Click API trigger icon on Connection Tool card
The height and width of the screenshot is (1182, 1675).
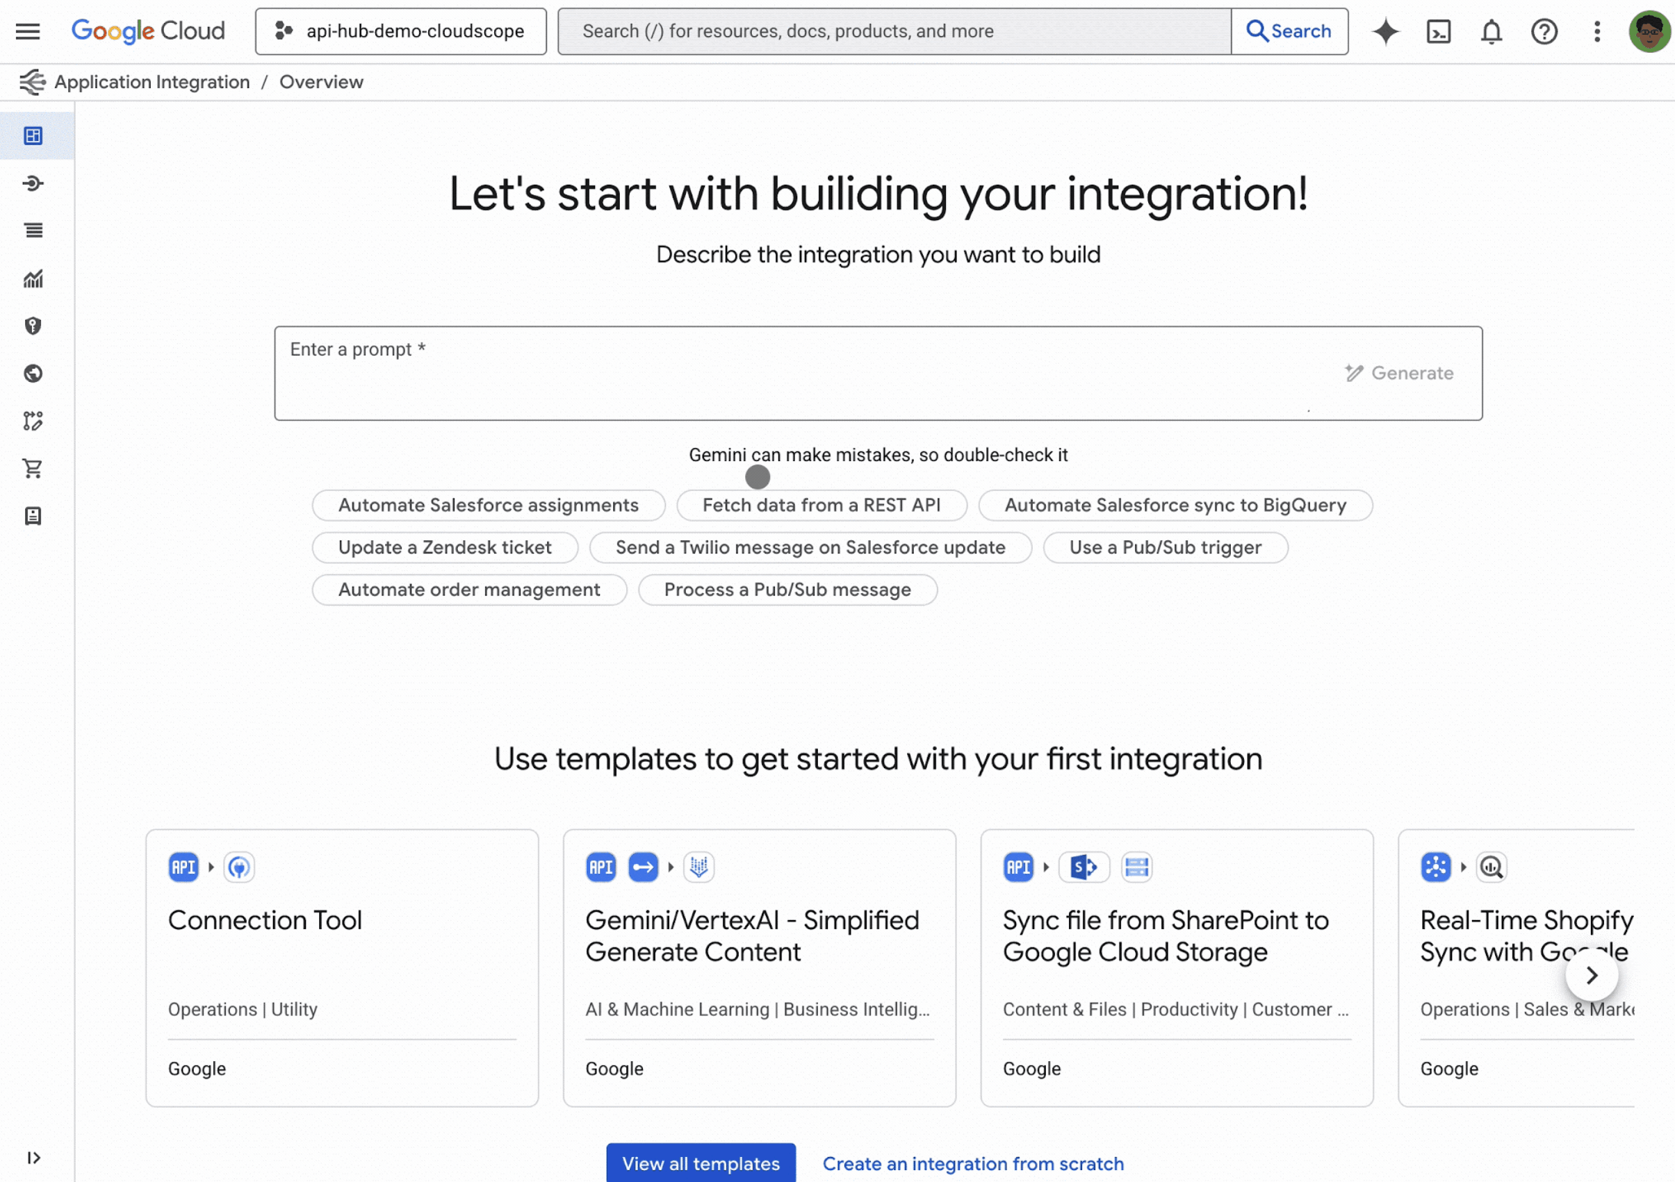[183, 867]
